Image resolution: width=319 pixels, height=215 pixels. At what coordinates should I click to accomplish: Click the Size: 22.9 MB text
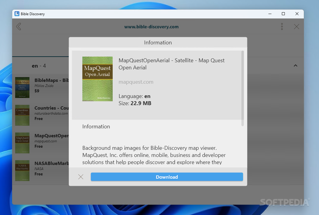135,103
